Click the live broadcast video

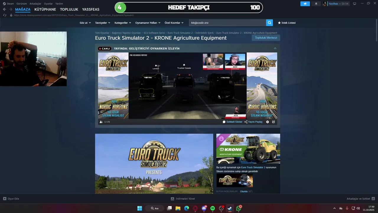[x=188, y=86]
